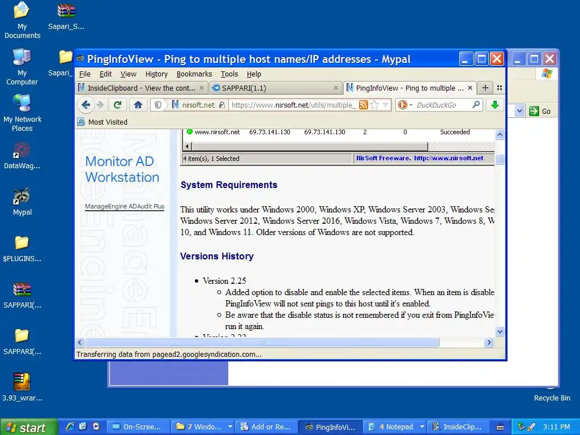Click Go button in background window
580x435 pixels.
pyautogui.click(x=540, y=111)
